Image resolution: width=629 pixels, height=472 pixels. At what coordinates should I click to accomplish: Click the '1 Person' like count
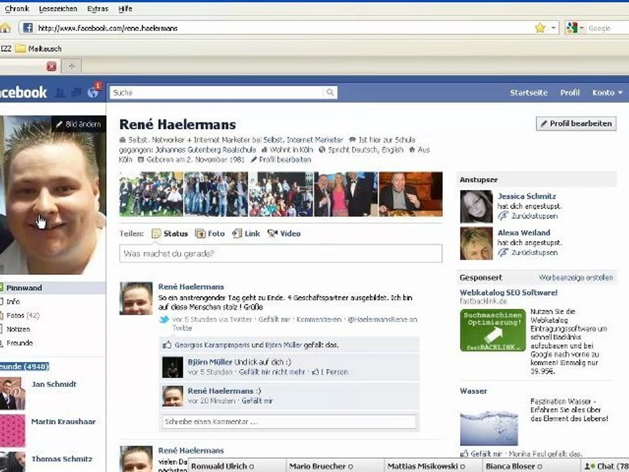(334, 372)
